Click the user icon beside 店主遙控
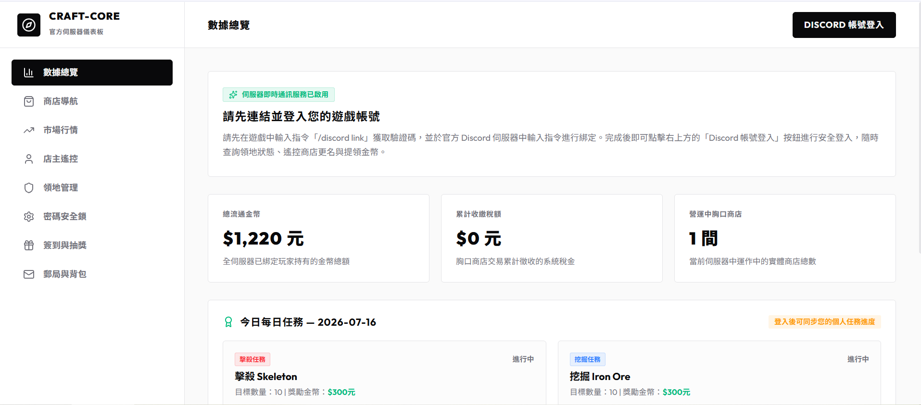This screenshot has height=405, width=921. pos(29,159)
